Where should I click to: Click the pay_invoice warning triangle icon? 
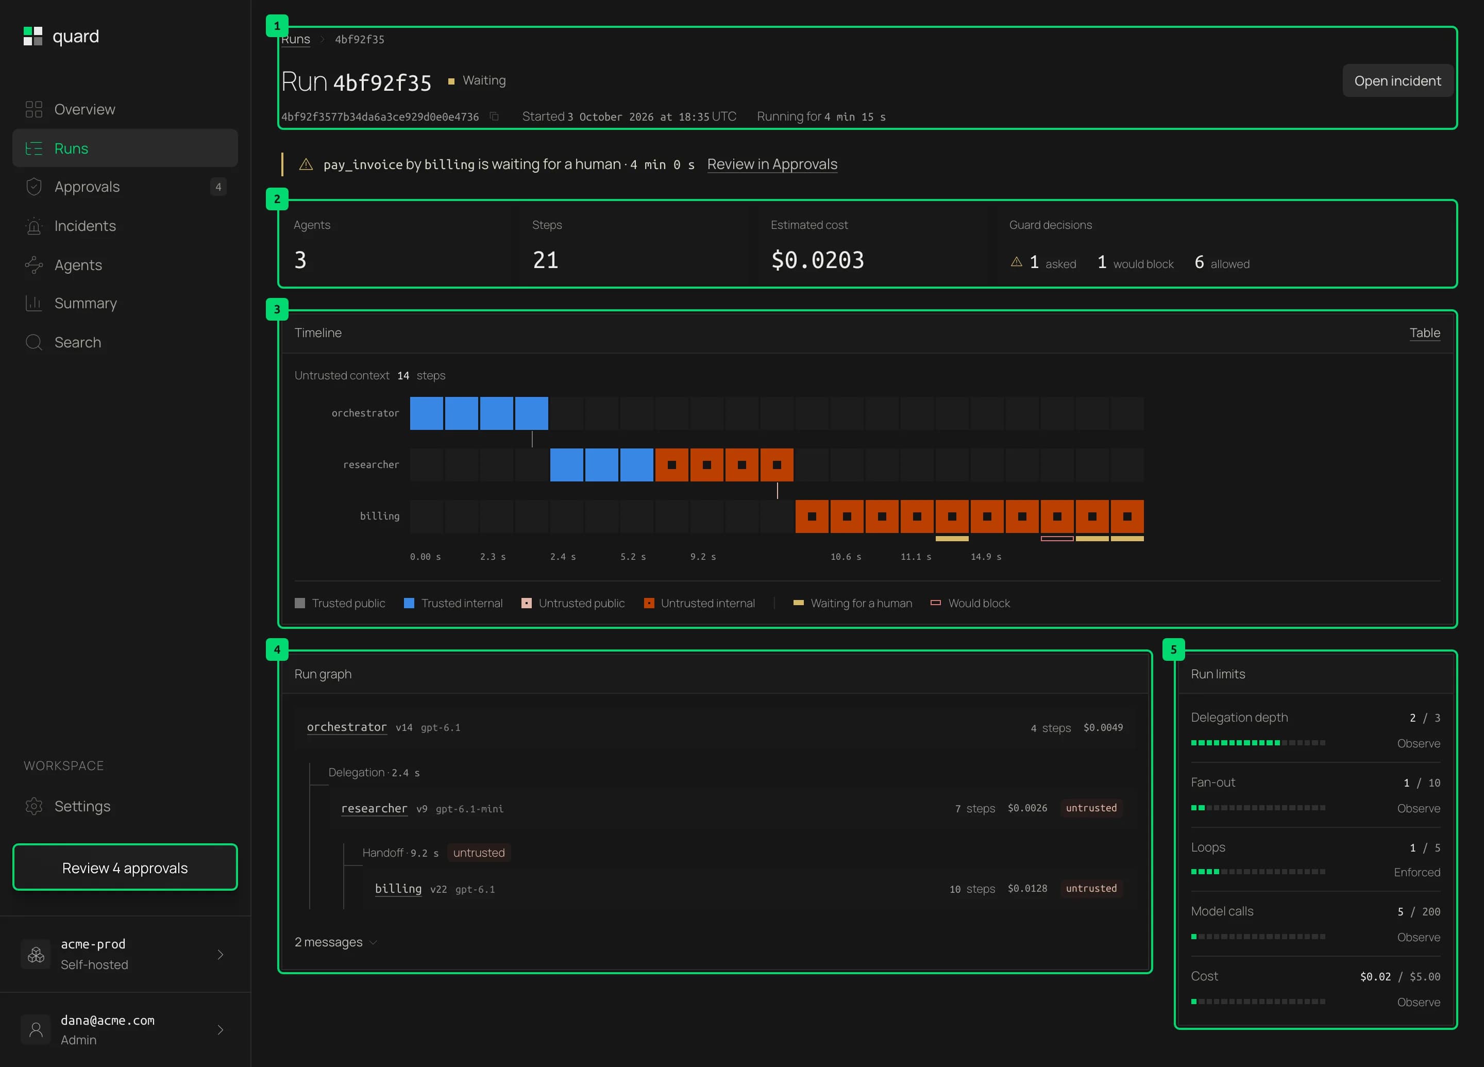(x=306, y=164)
